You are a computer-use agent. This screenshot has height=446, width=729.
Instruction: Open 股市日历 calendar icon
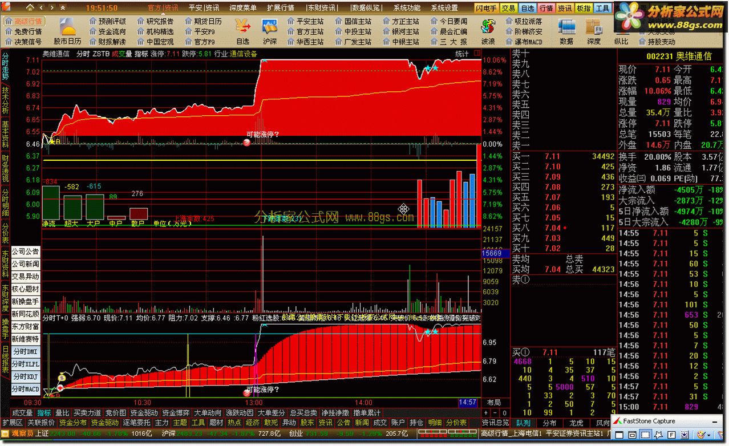[68, 31]
